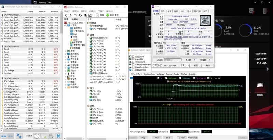Expand the 显示设备 node in AIDA64 tree

(66, 59)
